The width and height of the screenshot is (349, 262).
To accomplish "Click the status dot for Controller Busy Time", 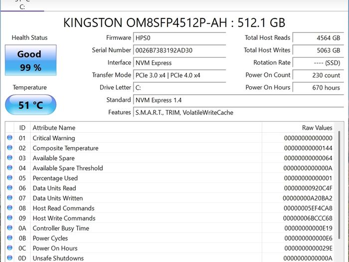I will (9, 228).
